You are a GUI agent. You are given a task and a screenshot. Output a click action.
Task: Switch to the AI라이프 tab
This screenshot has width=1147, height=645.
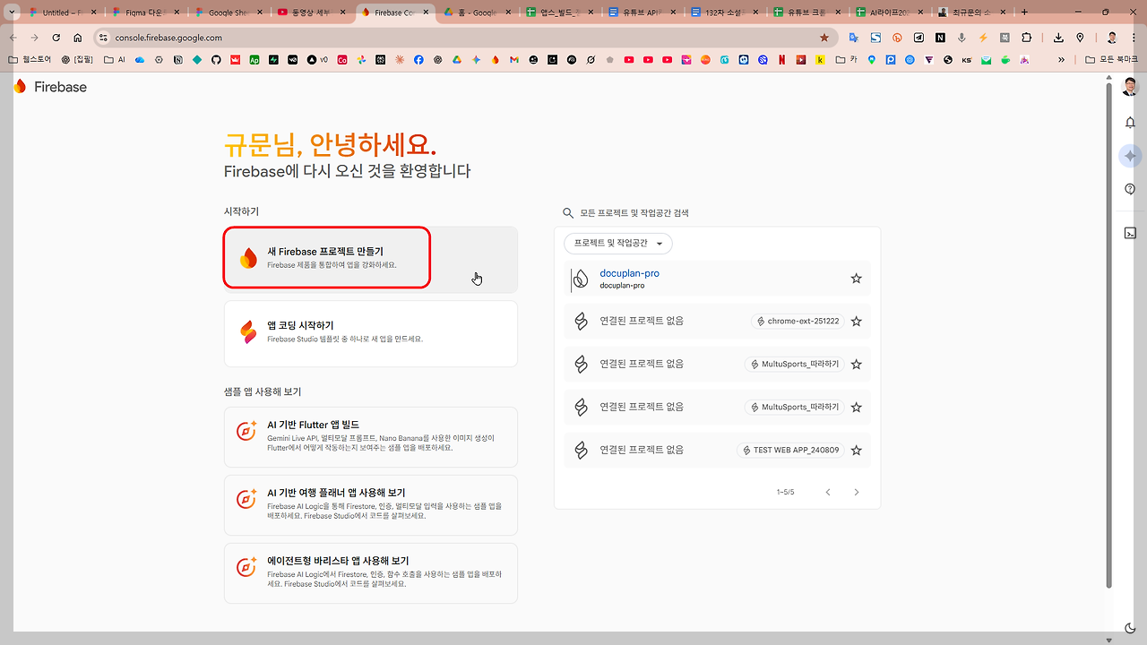(x=890, y=13)
